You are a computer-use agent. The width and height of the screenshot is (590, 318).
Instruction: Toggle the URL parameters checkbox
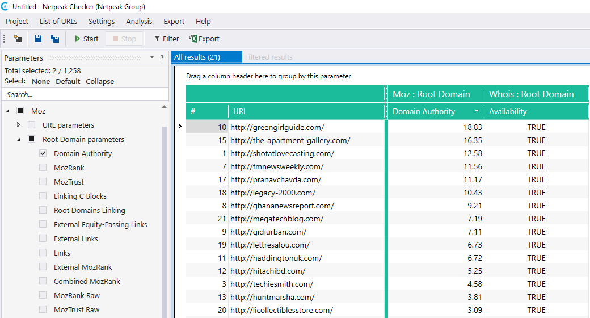pos(32,125)
